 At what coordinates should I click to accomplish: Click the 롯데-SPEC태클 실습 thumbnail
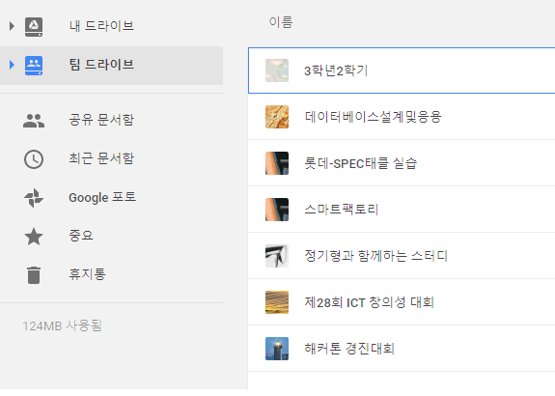(x=277, y=163)
